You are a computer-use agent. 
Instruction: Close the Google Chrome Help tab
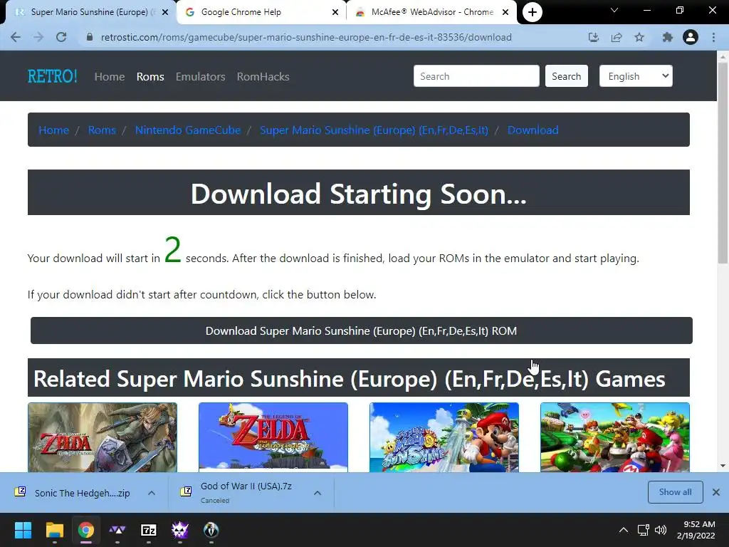335,13
